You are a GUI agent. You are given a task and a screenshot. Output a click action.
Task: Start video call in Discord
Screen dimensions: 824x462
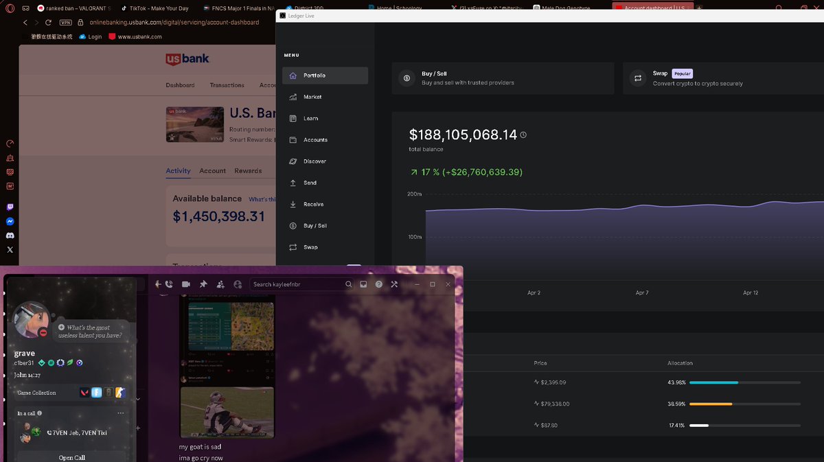(x=185, y=284)
